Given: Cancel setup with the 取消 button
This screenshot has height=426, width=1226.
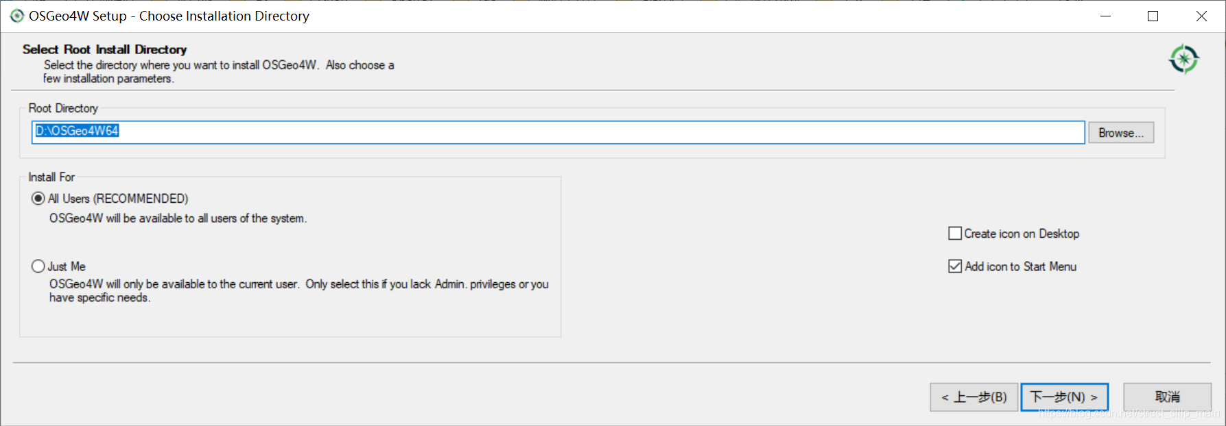Looking at the screenshot, I should point(1167,397).
